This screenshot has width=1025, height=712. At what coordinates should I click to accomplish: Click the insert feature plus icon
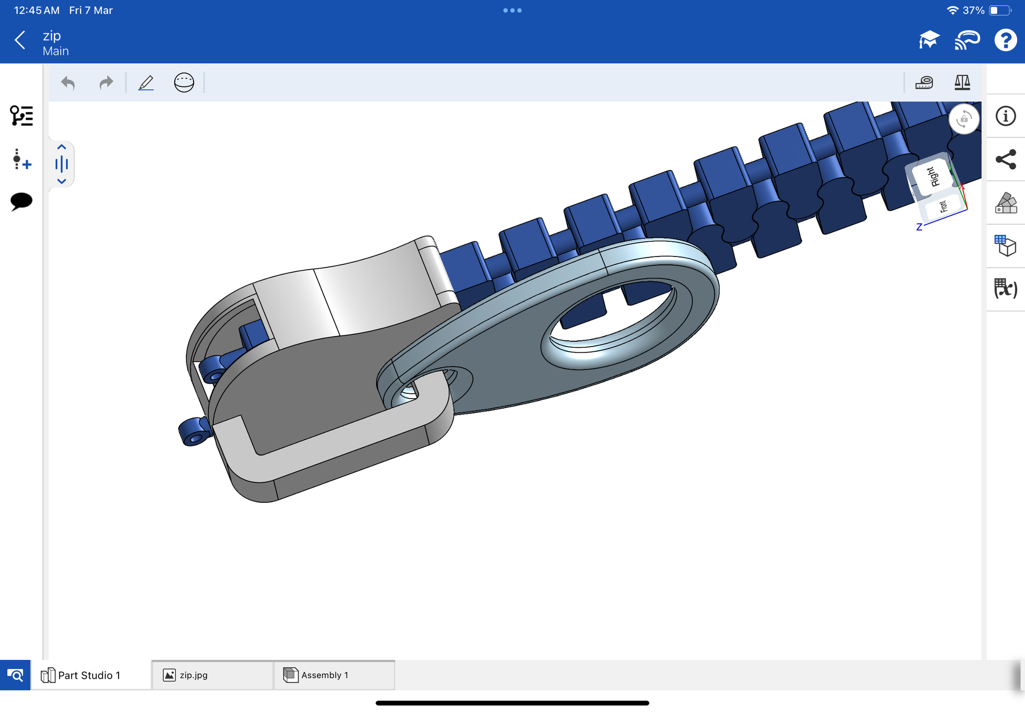22,159
